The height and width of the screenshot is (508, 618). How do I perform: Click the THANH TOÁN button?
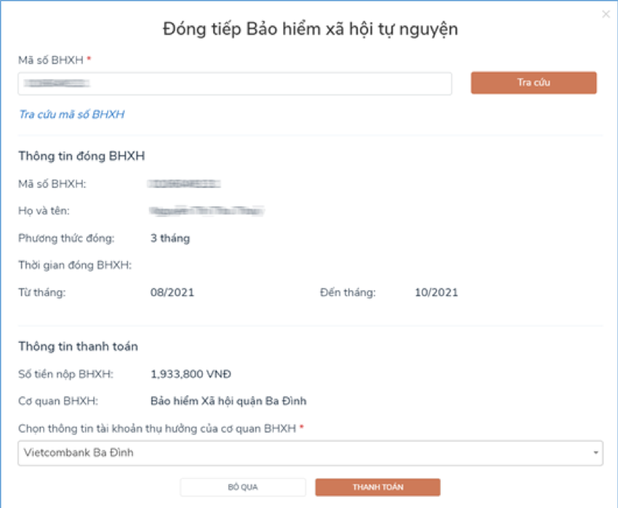(x=378, y=487)
